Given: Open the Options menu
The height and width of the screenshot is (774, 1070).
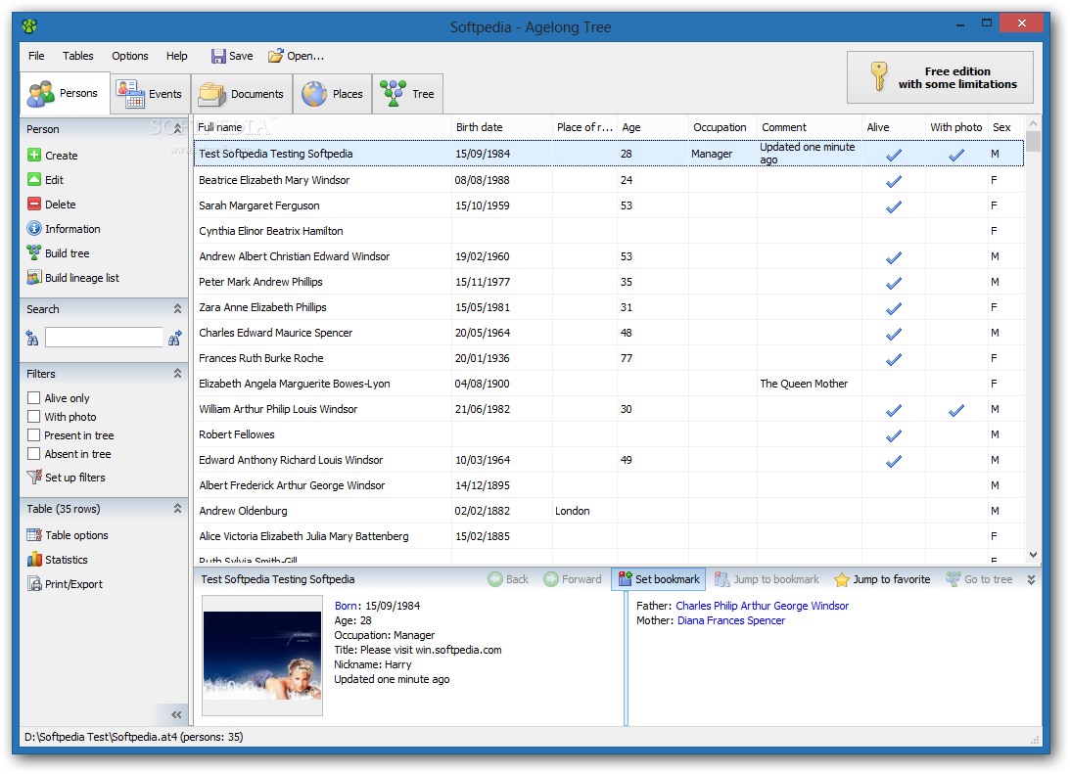Looking at the screenshot, I should (129, 56).
